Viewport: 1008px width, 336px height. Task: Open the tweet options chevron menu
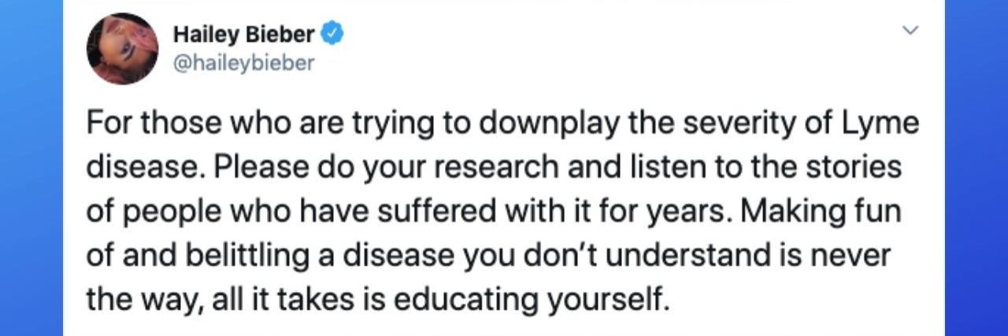point(910,31)
